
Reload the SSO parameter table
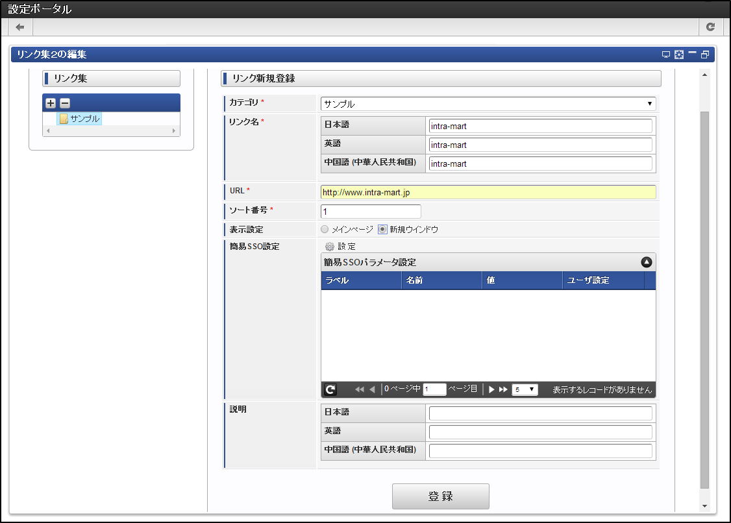pyautogui.click(x=330, y=389)
